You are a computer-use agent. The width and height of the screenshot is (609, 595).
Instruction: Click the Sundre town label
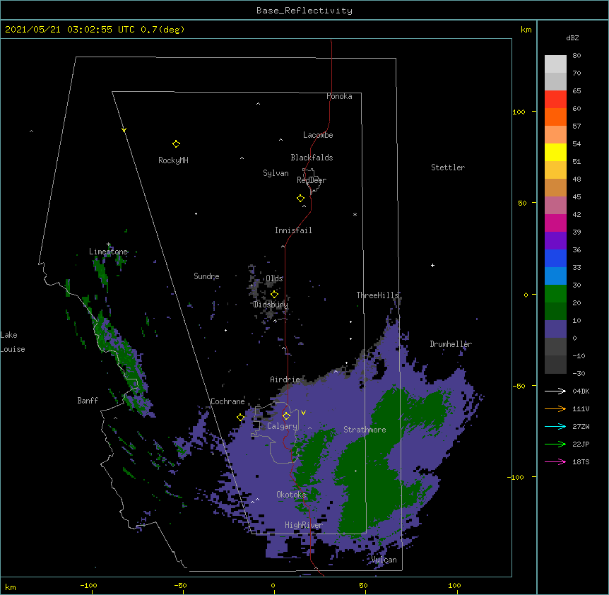[x=206, y=276]
